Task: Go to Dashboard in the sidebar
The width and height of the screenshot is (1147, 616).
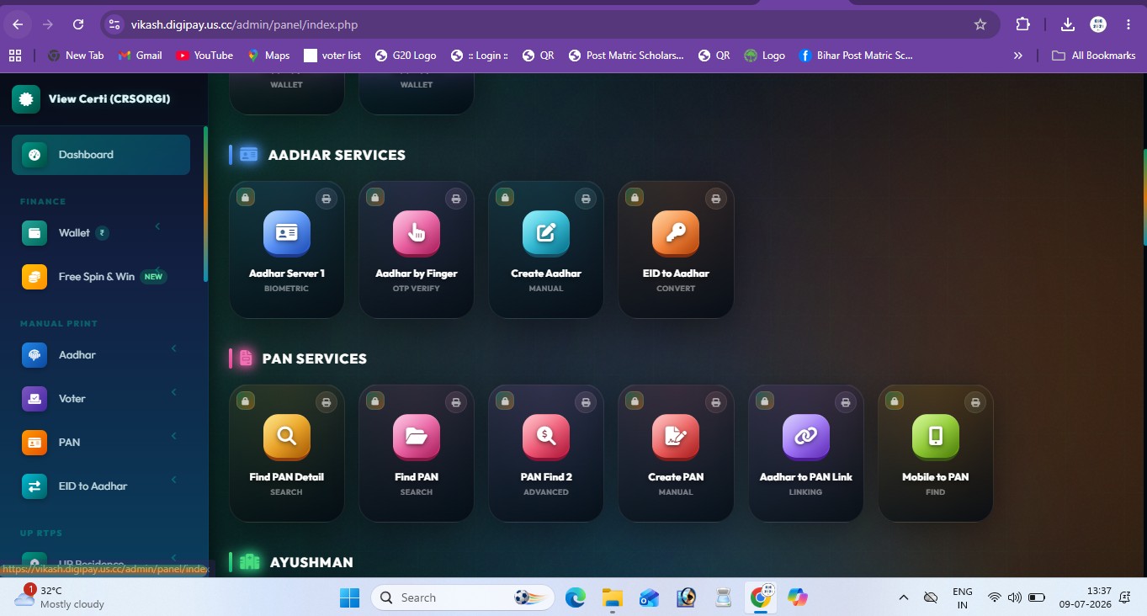Action: [101, 155]
